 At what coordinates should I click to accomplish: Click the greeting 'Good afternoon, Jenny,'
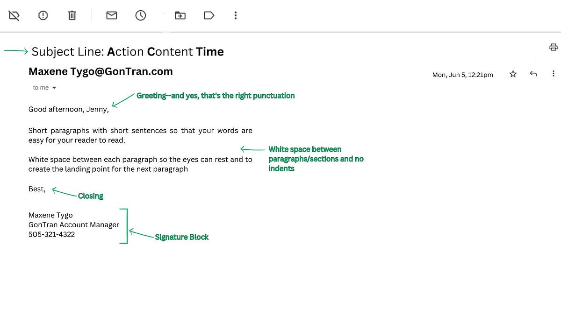(68, 109)
